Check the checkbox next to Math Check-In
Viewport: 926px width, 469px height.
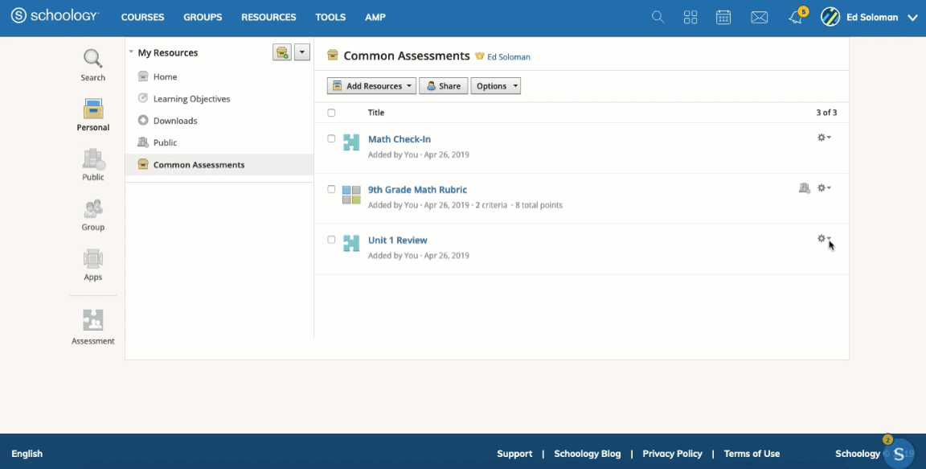point(333,137)
